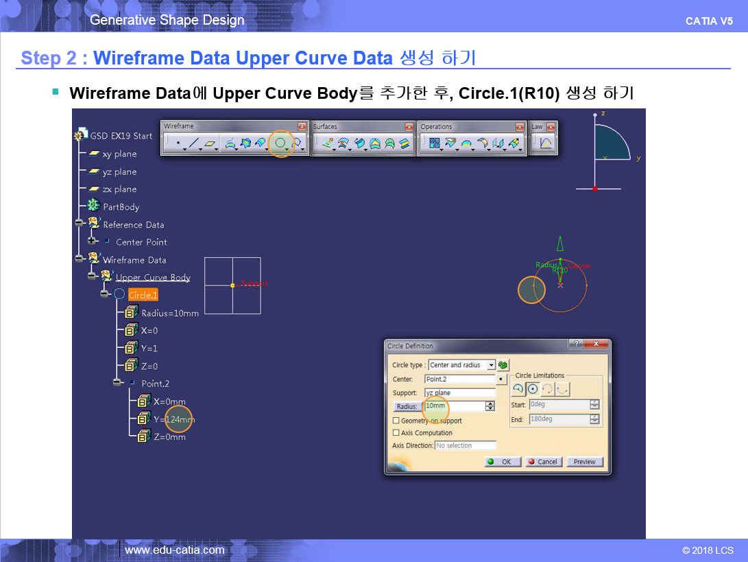Select PartBody in the specification tree

tap(121, 207)
